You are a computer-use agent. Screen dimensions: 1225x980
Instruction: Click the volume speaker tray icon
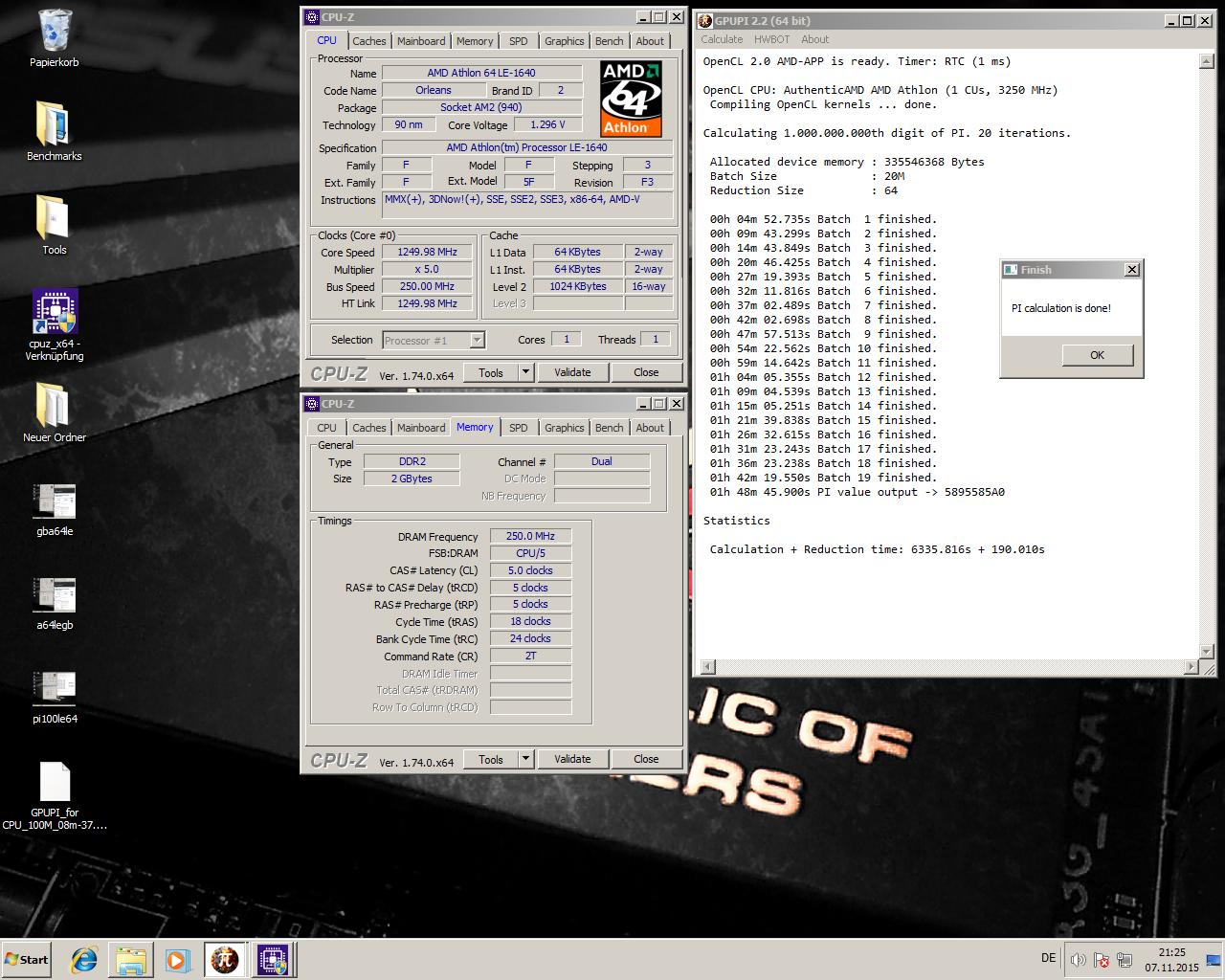coord(1079,960)
